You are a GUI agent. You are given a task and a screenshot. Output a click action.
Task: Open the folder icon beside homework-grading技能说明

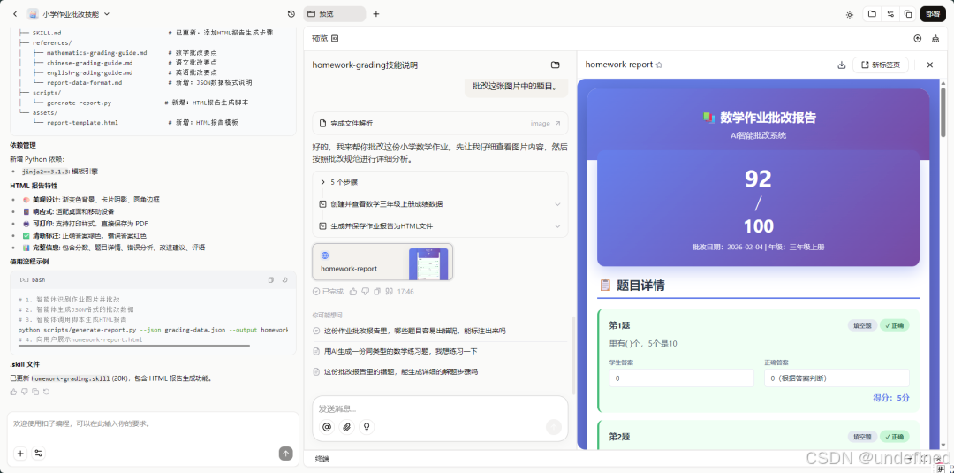(555, 65)
